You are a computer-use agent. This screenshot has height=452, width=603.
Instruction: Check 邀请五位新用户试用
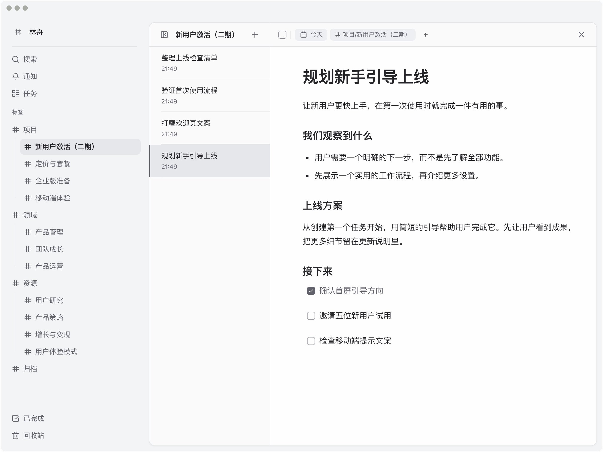click(311, 316)
